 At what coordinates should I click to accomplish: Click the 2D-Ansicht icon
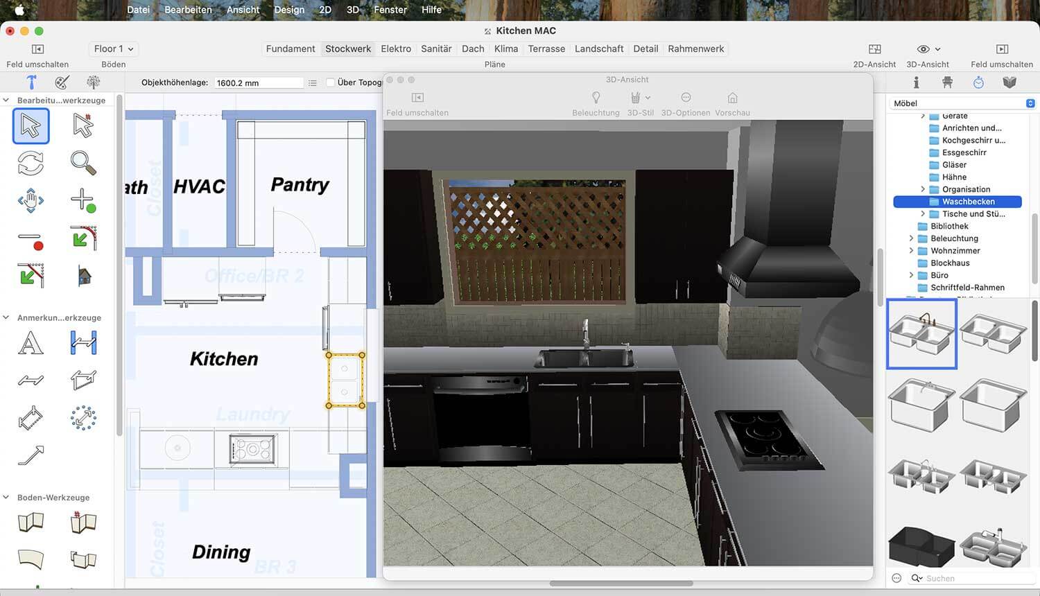tap(874, 49)
